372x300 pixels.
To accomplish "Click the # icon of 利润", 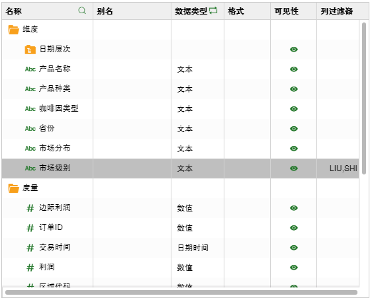I will point(30,268).
